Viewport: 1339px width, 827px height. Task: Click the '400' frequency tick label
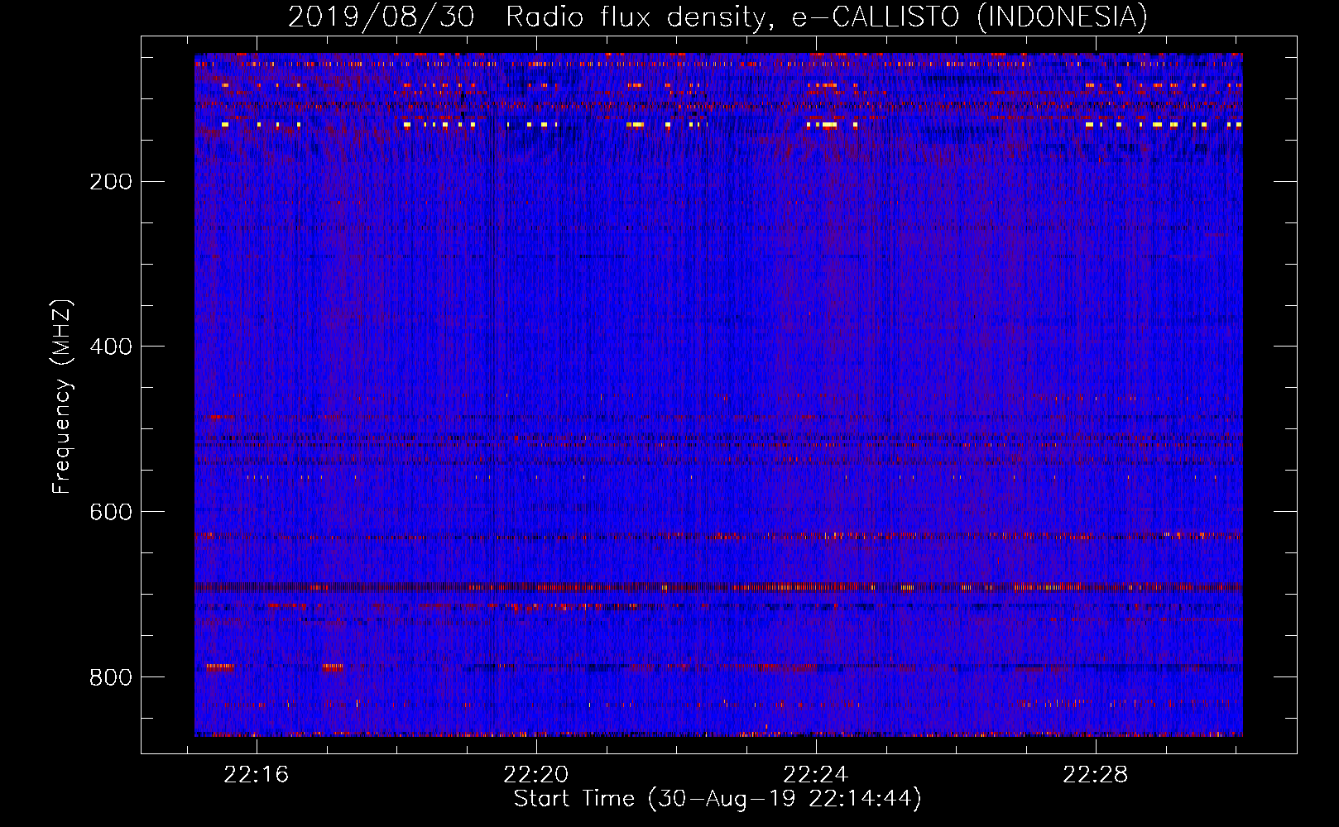(x=111, y=347)
